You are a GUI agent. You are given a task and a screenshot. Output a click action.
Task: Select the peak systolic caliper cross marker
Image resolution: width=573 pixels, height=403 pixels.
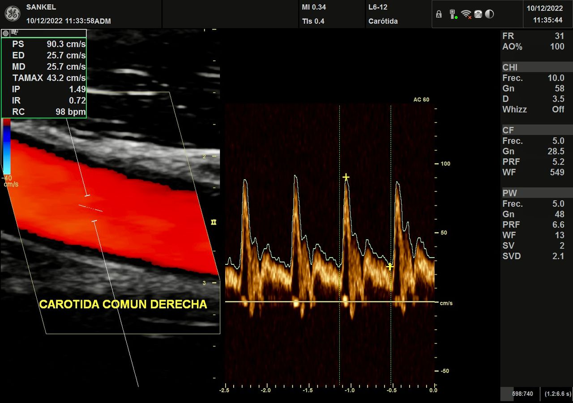pyautogui.click(x=346, y=178)
